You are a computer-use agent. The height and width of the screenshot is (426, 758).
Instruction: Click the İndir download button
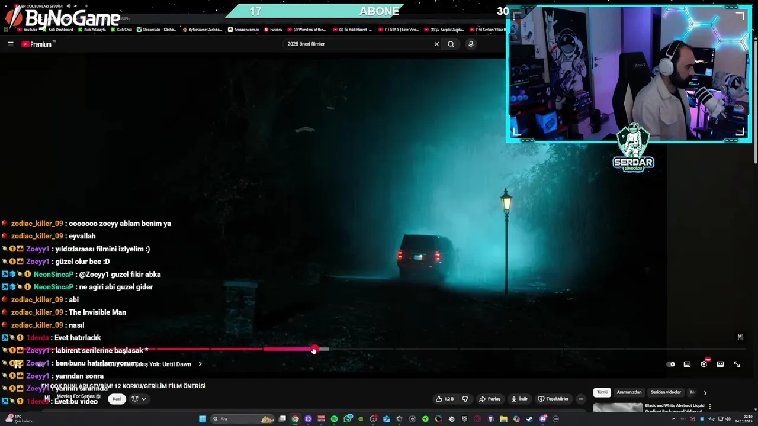pyautogui.click(x=519, y=399)
